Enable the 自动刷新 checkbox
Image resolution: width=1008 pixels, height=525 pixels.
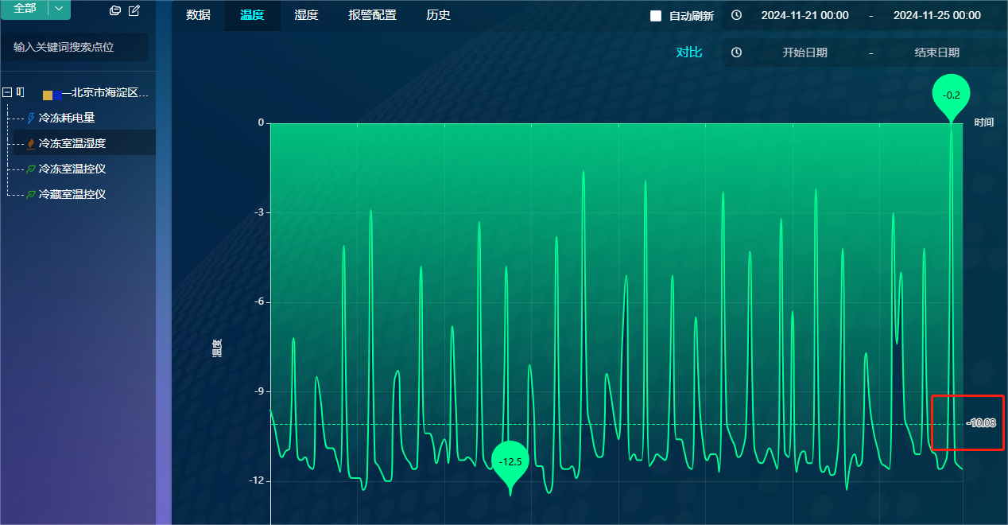point(656,16)
